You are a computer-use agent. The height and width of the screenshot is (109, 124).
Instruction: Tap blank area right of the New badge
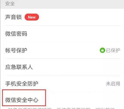pyautogui.click(x=79, y=17)
